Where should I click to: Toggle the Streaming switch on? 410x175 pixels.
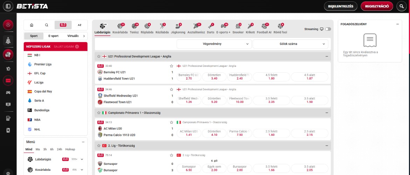(328, 29)
